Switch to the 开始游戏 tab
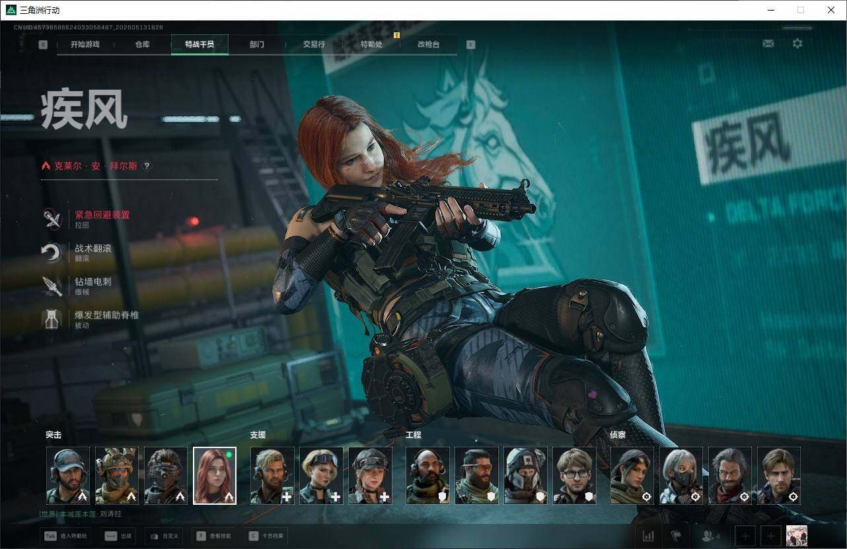This screenshot has width=847, height=549. tap(85, 44)
